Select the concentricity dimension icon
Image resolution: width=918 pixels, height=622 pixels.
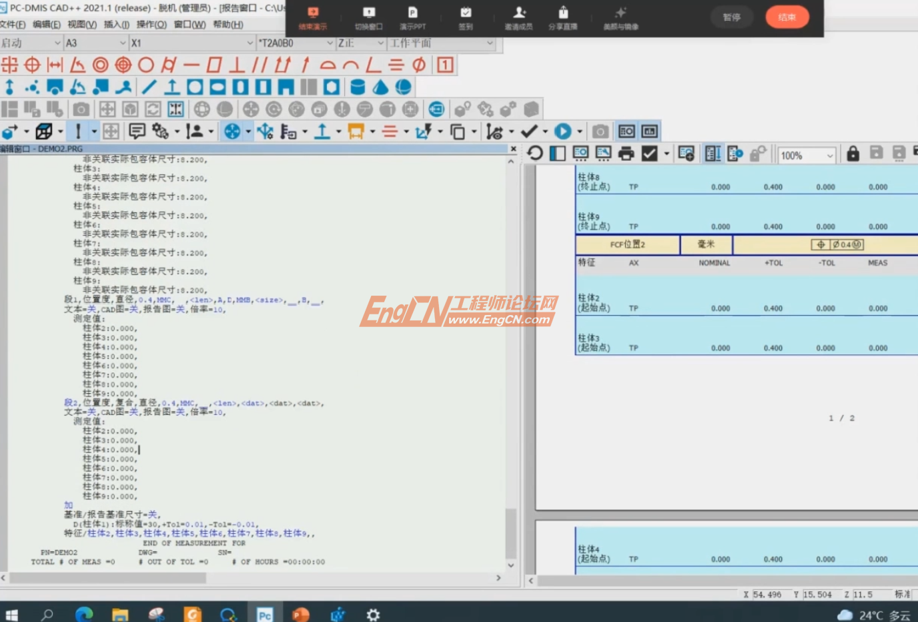[100, 65]
